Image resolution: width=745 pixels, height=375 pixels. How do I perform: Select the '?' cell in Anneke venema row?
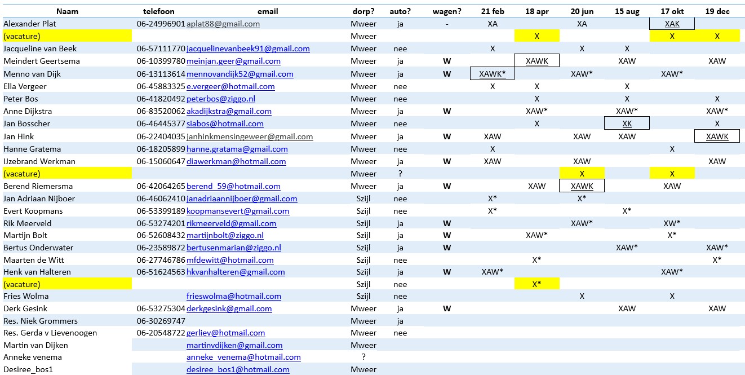363,357
